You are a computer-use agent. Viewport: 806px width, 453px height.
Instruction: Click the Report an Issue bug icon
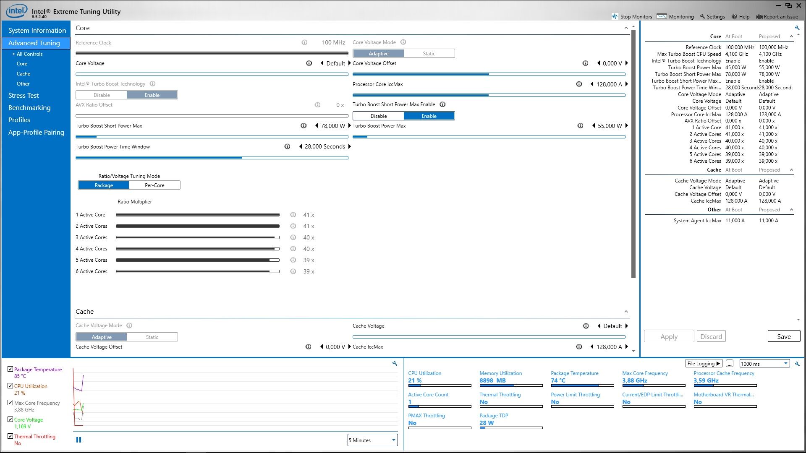[759, 16]
